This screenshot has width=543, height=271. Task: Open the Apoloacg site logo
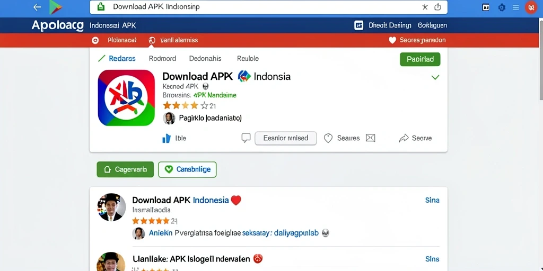click(57, 25)
